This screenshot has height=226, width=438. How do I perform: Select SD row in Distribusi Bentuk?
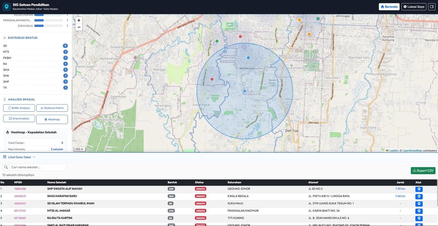[35, 46]
